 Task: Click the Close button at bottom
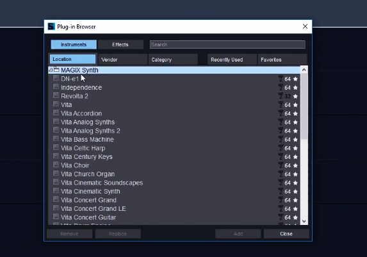coord(286,234)
